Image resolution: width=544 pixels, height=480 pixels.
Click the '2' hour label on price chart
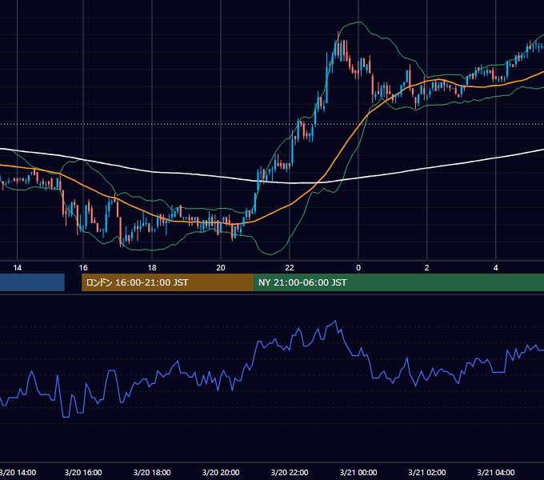426,268
